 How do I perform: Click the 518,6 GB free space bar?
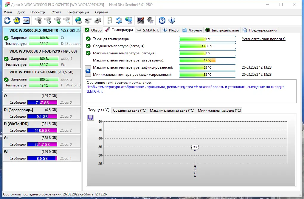pyautogui.click(x=42, y=130)
